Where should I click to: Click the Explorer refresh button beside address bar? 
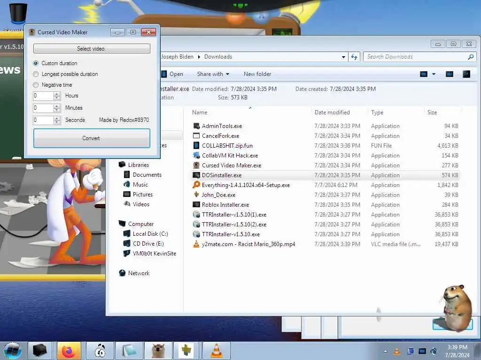click(x=354, y=57)
